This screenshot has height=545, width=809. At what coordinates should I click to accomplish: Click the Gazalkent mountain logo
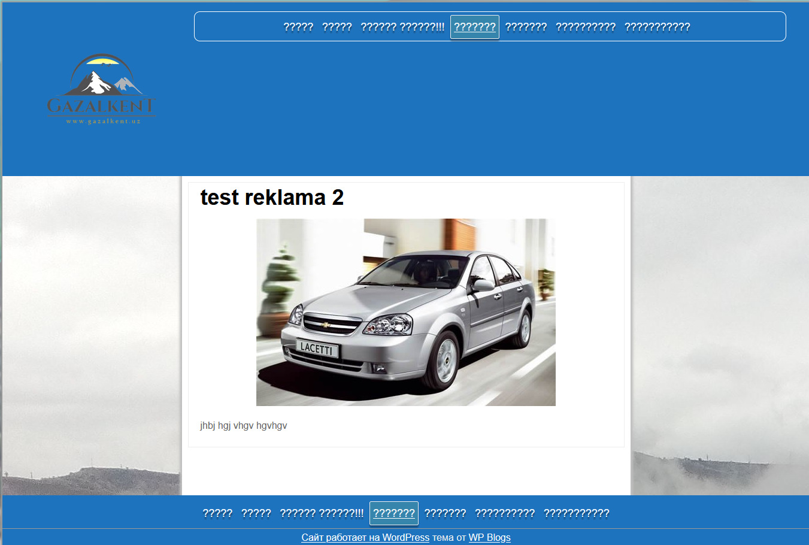(x=101, y=89)
